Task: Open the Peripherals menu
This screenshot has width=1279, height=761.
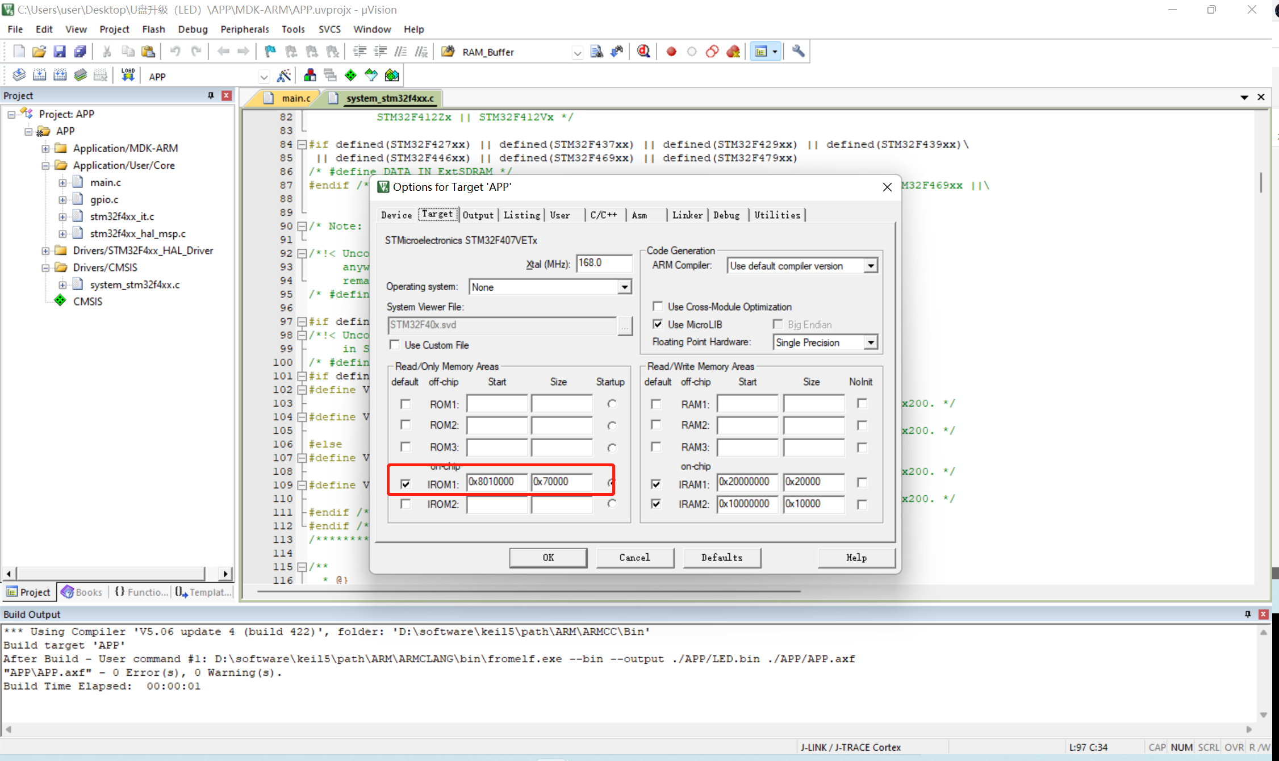Action: click(244, 29)
